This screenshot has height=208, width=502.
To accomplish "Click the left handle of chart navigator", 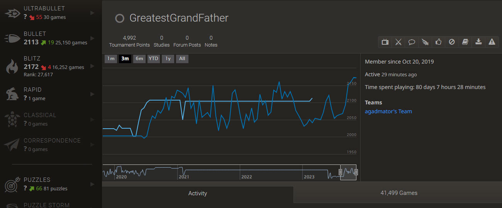I will click(x=341, y=172).
